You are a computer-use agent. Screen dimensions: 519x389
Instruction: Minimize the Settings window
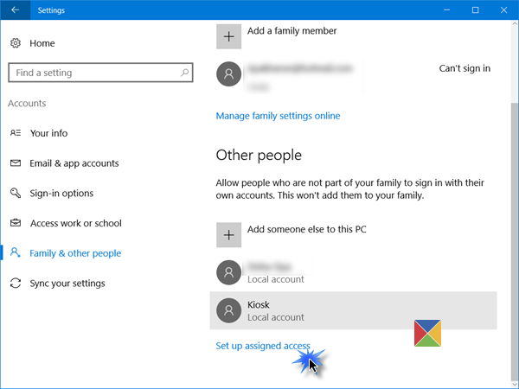click(x=447, y=10)
